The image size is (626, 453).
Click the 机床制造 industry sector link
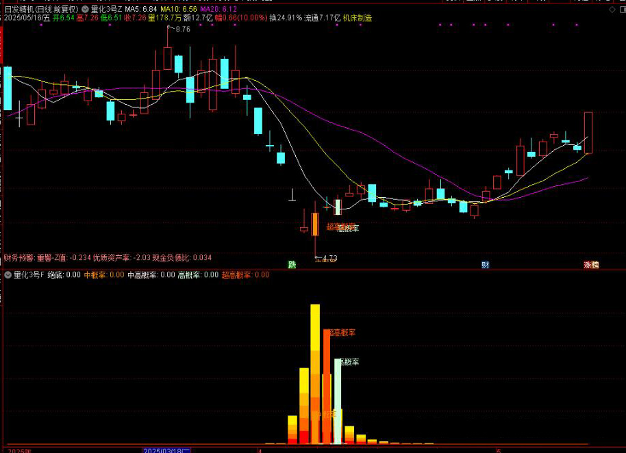(358, 18)
